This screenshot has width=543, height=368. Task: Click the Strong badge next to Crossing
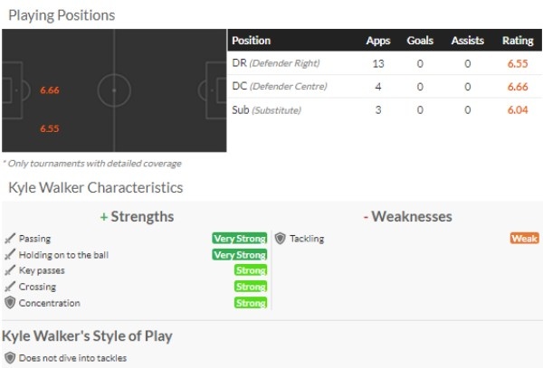coord(251,288)
